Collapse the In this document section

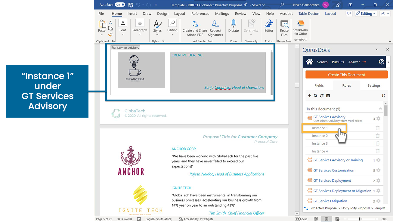point(380,109)
